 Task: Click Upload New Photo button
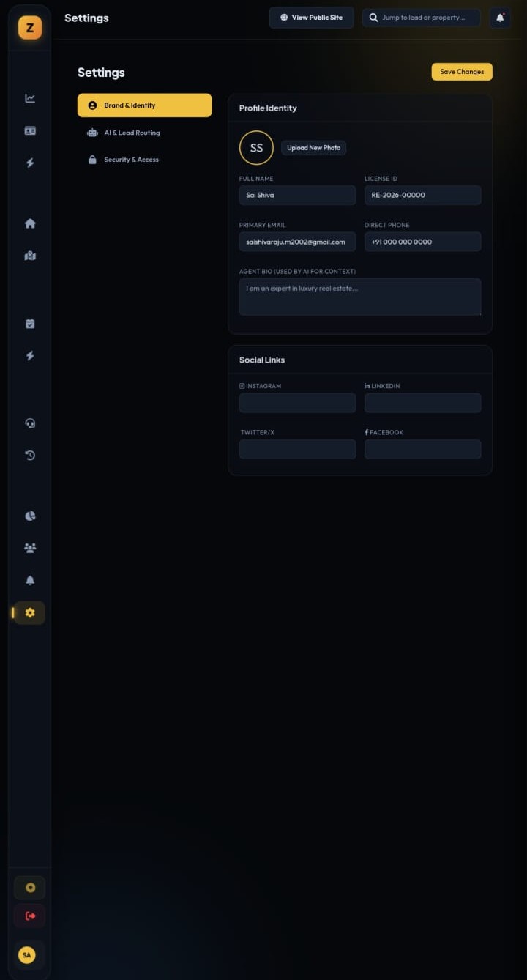(314, 148)
